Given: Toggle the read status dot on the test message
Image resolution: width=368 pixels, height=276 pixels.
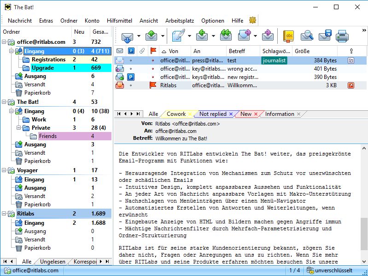Looking at the screenshot, I should pyautogui.click(x=131, y=60).
